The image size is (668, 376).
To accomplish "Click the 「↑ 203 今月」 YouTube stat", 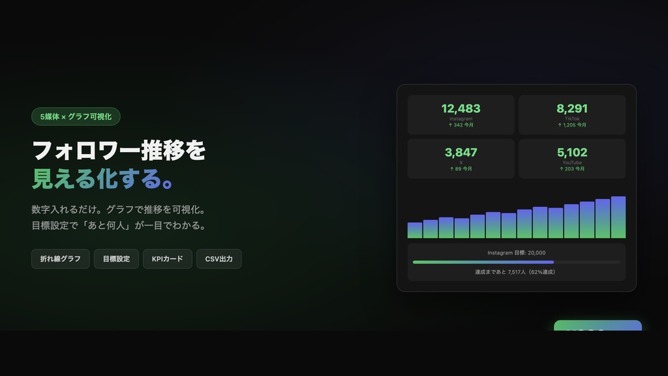I will tap(573, 168).
